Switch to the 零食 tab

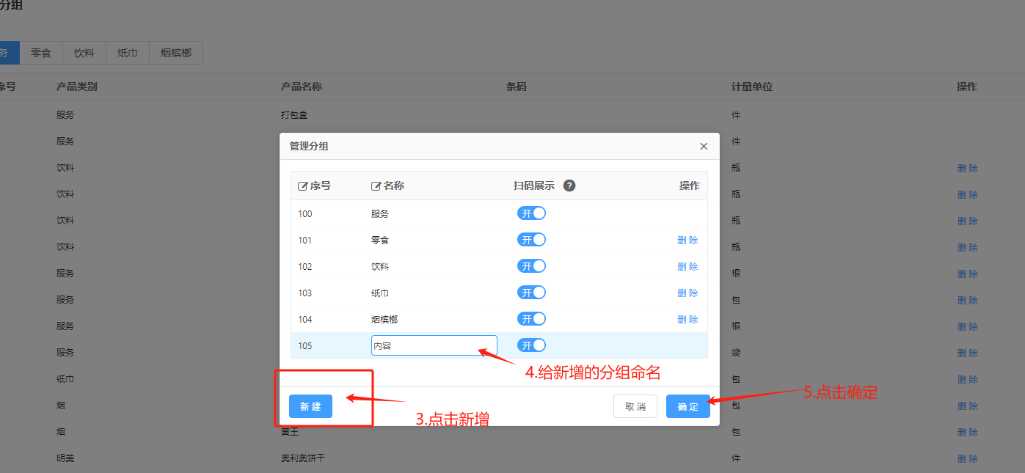(x=41, y=53)
